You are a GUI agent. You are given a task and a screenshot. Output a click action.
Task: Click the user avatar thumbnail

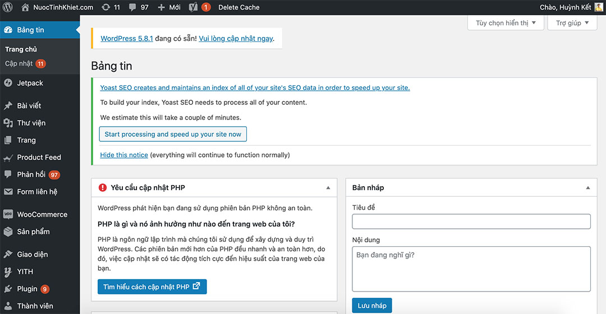pos(598,7)
